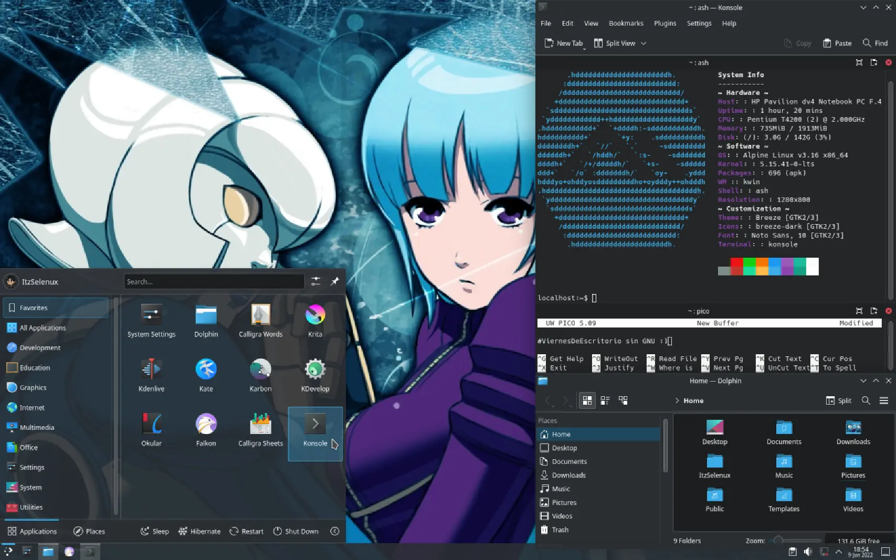
Task: Switch to the launcher Applications tab
Action: (32, 531)
